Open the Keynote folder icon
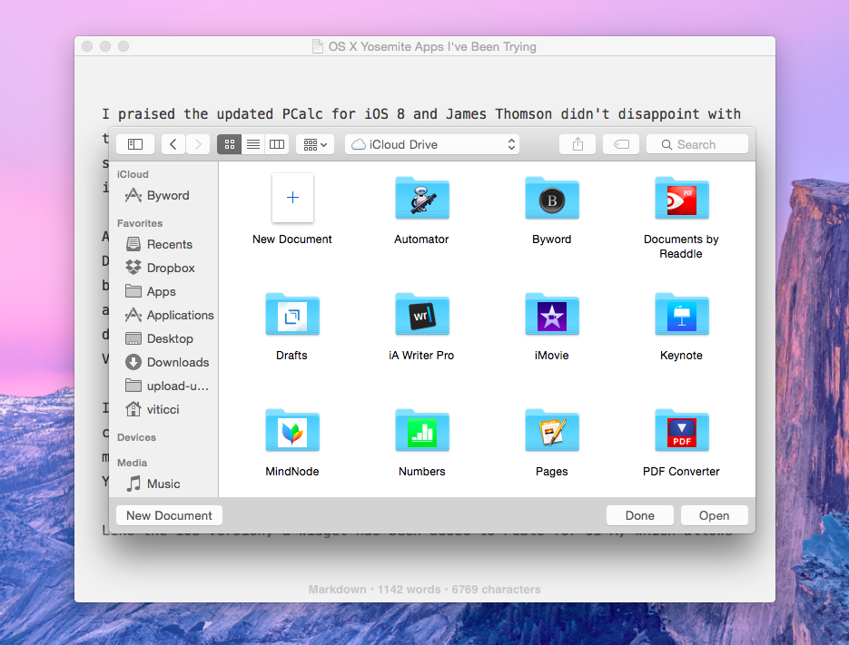This screenshot has width=849, height=645. (682, 315)
